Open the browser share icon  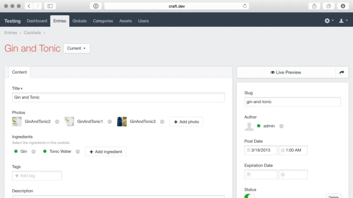[314, 6]
